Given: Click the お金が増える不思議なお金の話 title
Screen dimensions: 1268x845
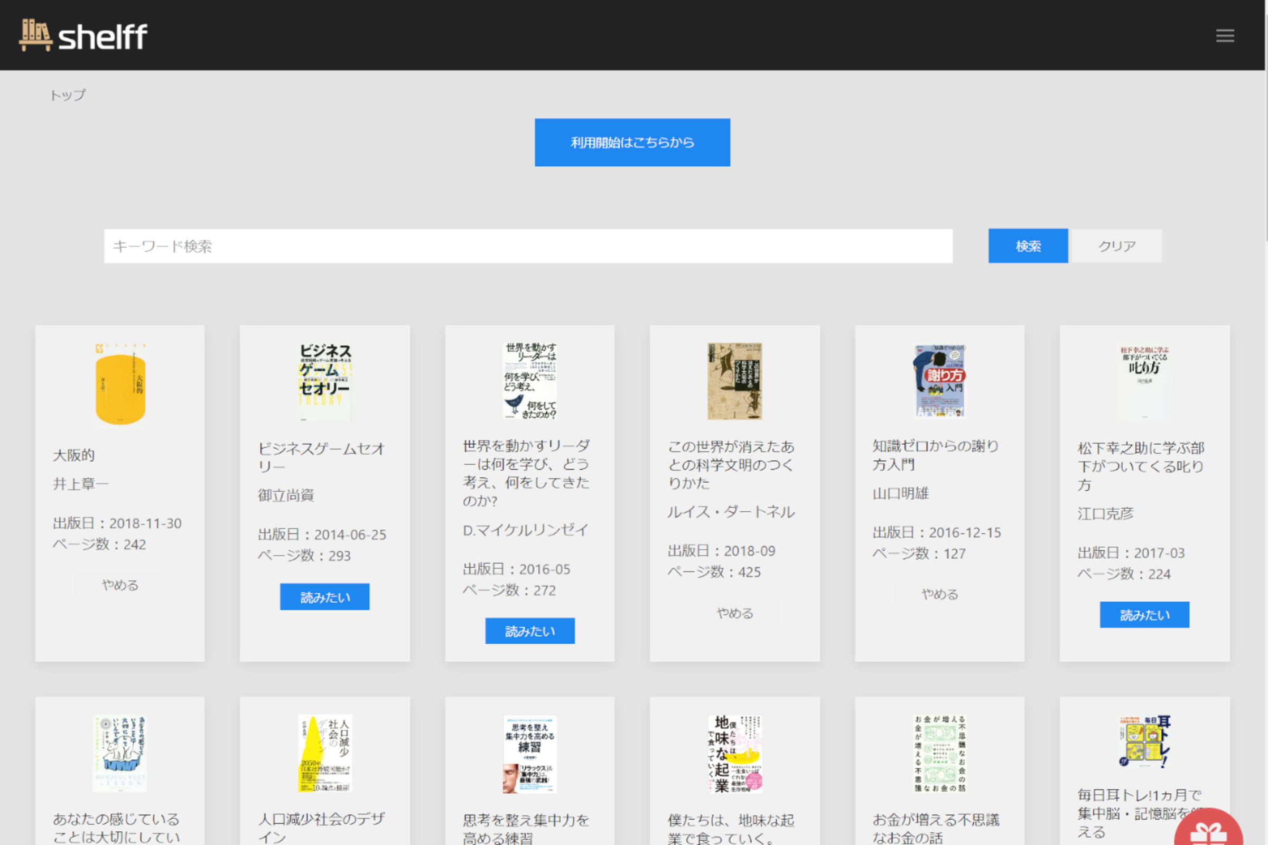Looking at the screenshot, I should pyautogui.click(x=936, y=828).
